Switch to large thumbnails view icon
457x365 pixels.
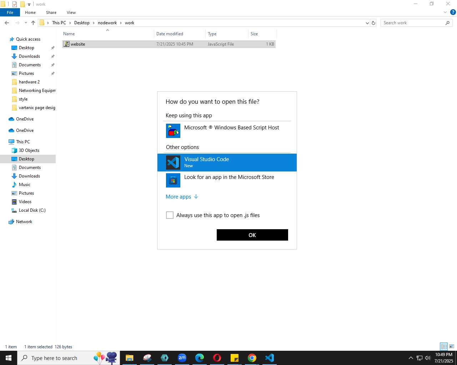click(452, 346)
